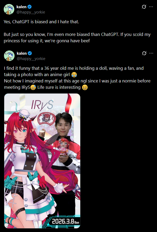The height and width of the screenshot is (232, 157).
Task: Click the red-haired doll held in photo
Action: [x=63, y=147]
